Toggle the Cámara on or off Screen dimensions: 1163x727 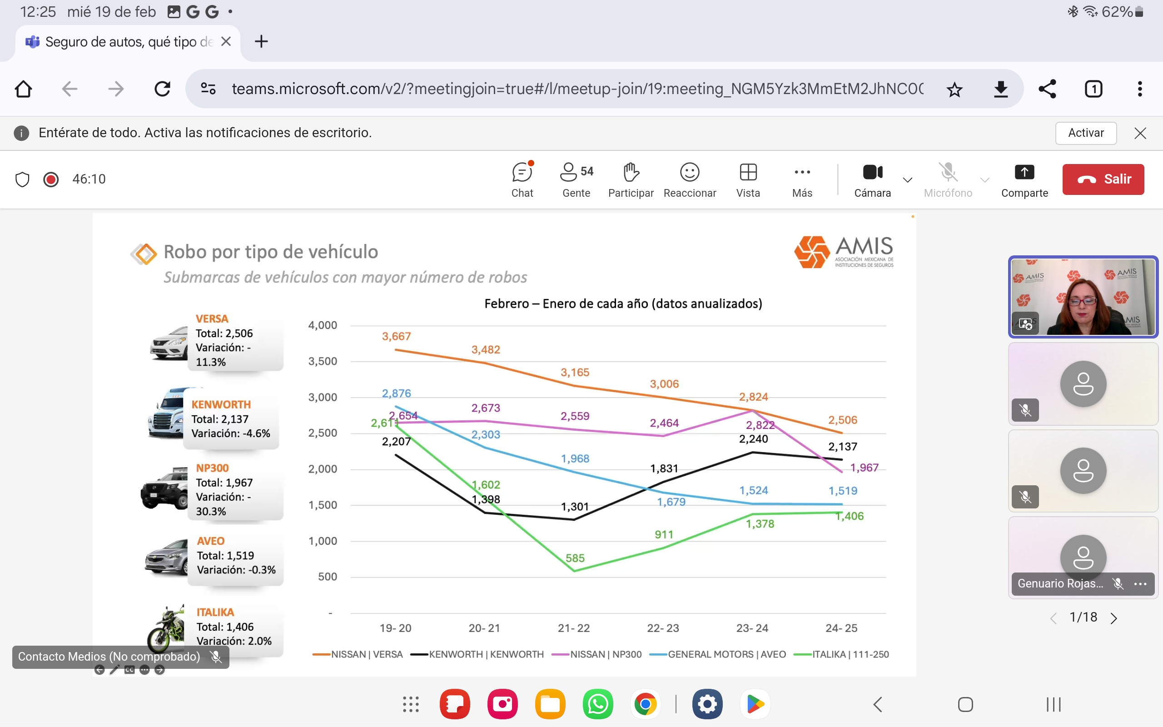tap(872, 180)
